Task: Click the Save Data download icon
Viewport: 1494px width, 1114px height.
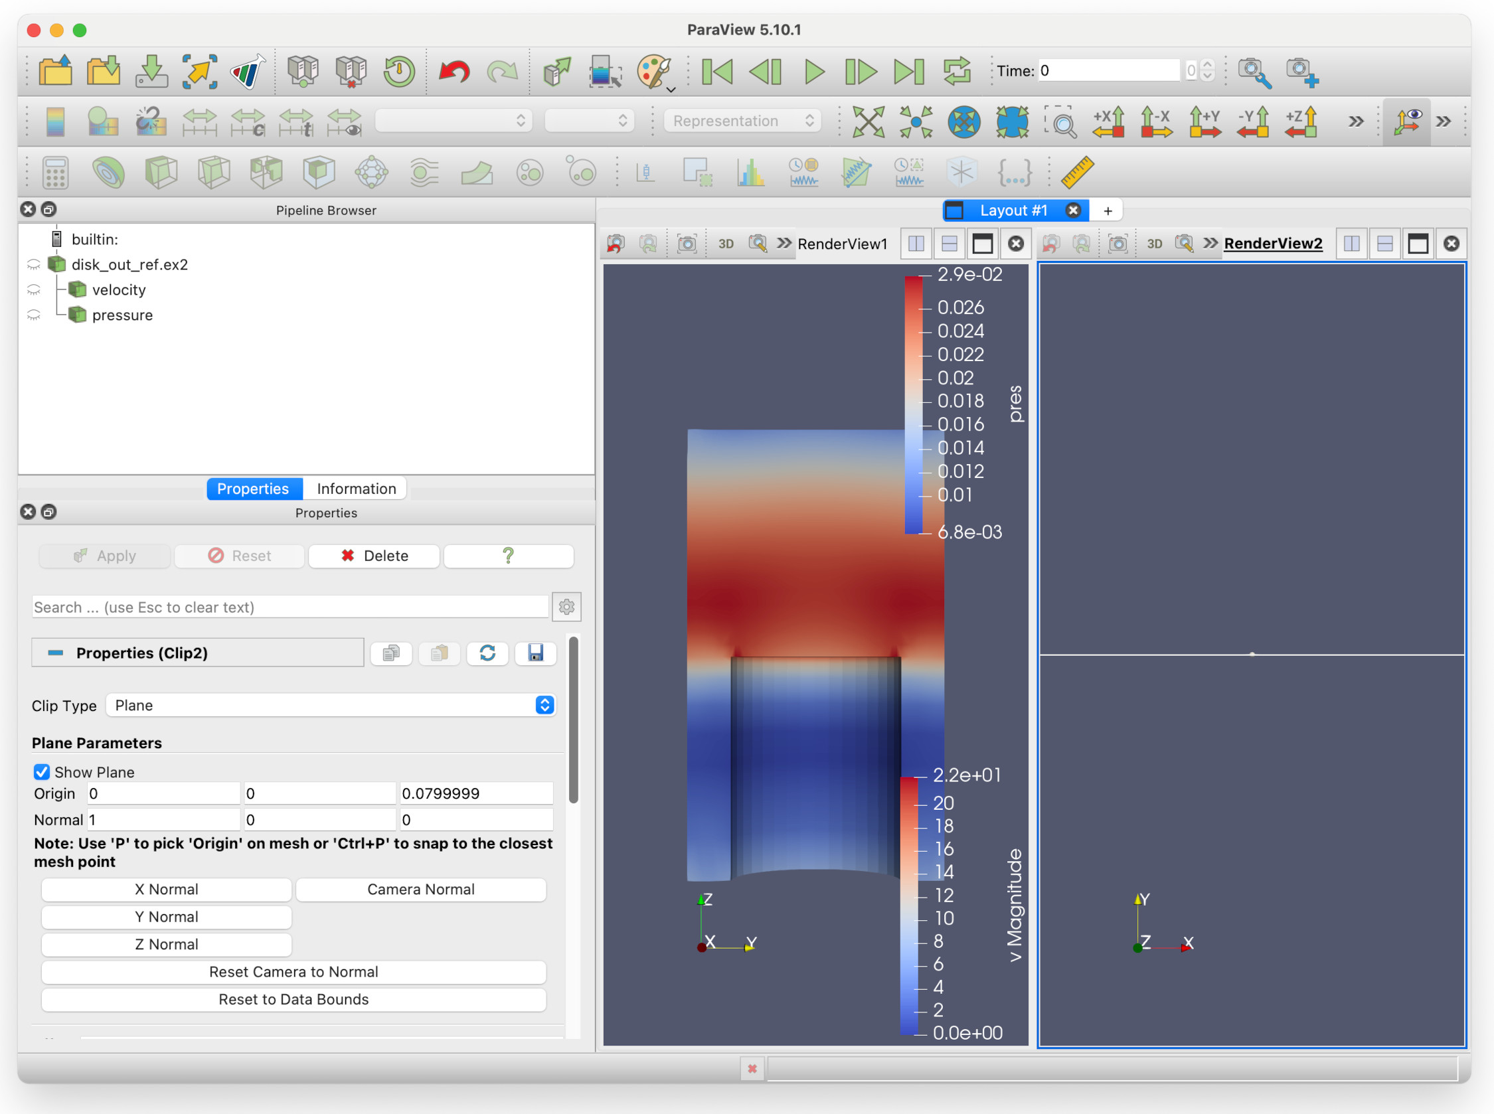Action: click(152, 71)
